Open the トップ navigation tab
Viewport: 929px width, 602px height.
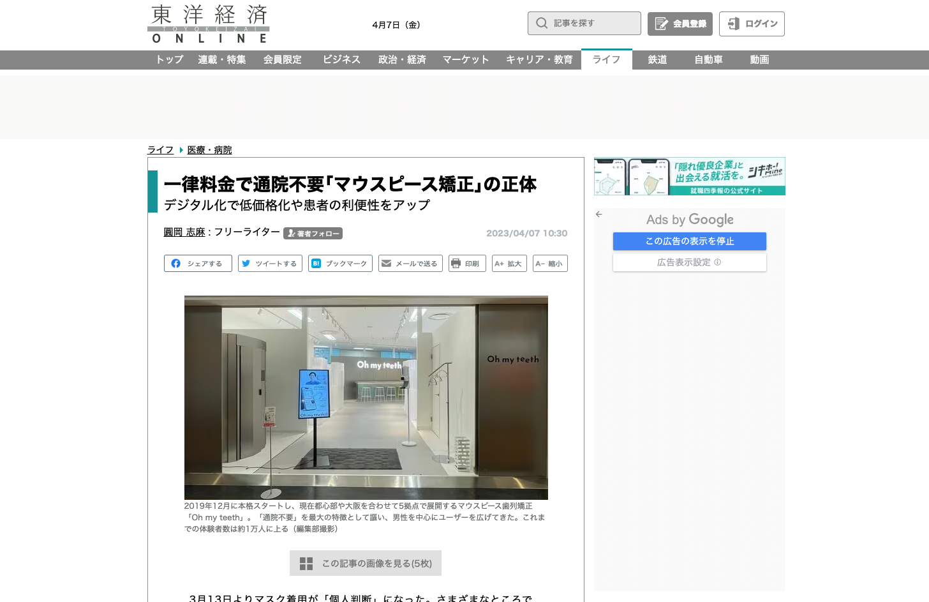[x=170, y=59]
